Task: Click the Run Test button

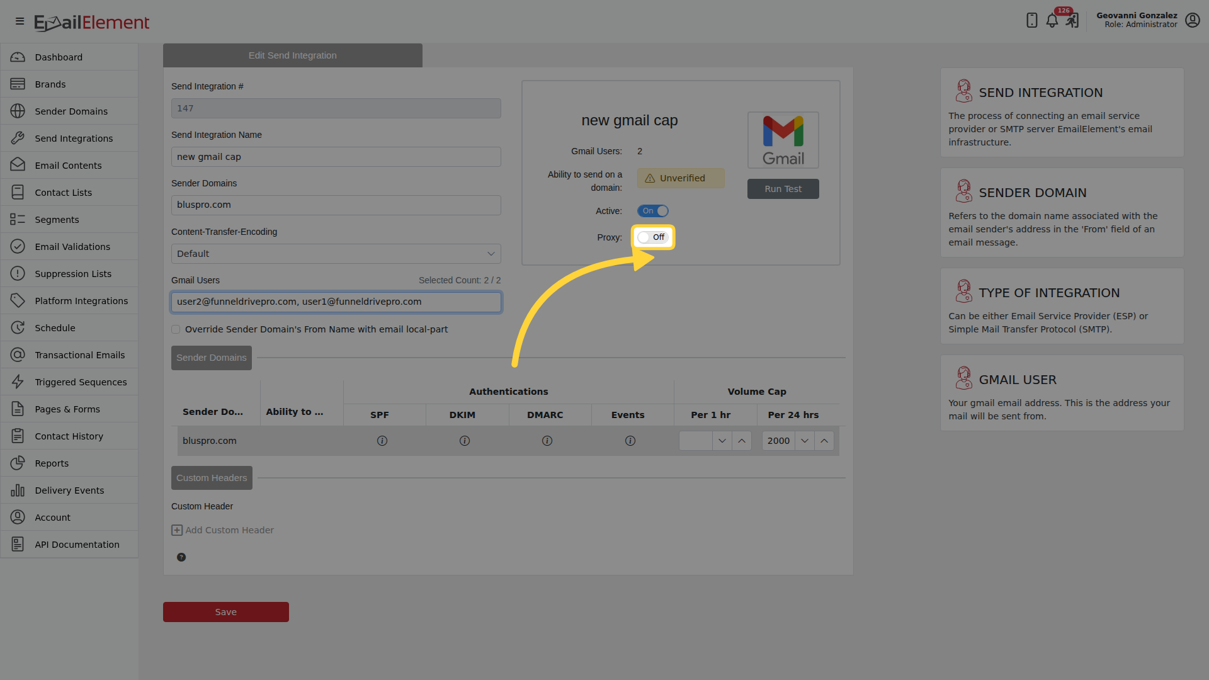Action: [x=783, y=189]
